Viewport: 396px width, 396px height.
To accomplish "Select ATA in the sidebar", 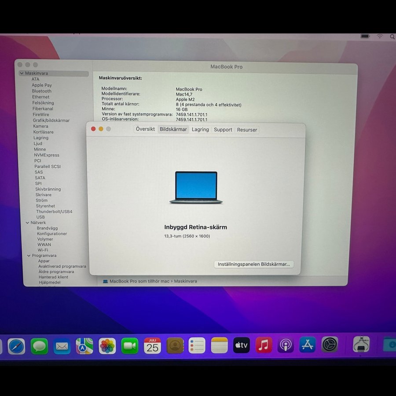I will 35,79.
